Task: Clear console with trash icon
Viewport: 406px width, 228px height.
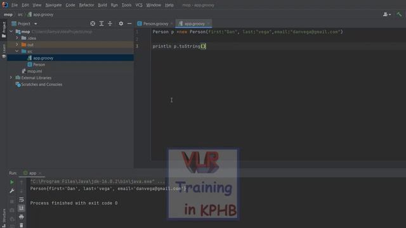Action: (x=22, y=225)
